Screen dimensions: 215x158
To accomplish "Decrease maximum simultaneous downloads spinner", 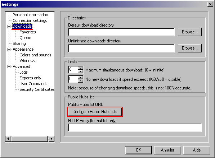I will (80, 71).
